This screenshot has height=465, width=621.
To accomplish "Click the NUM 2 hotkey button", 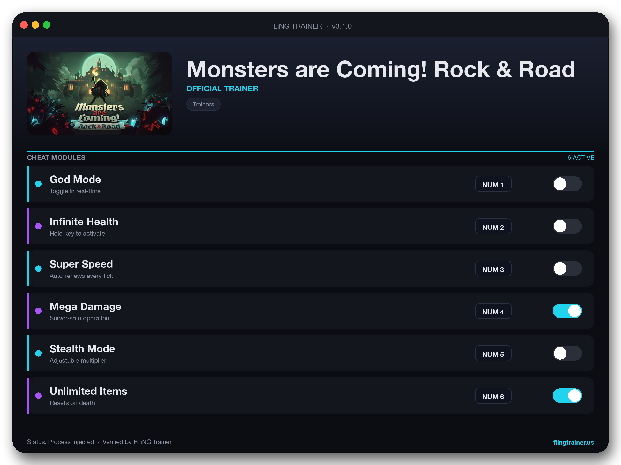I will coord(493,226).
